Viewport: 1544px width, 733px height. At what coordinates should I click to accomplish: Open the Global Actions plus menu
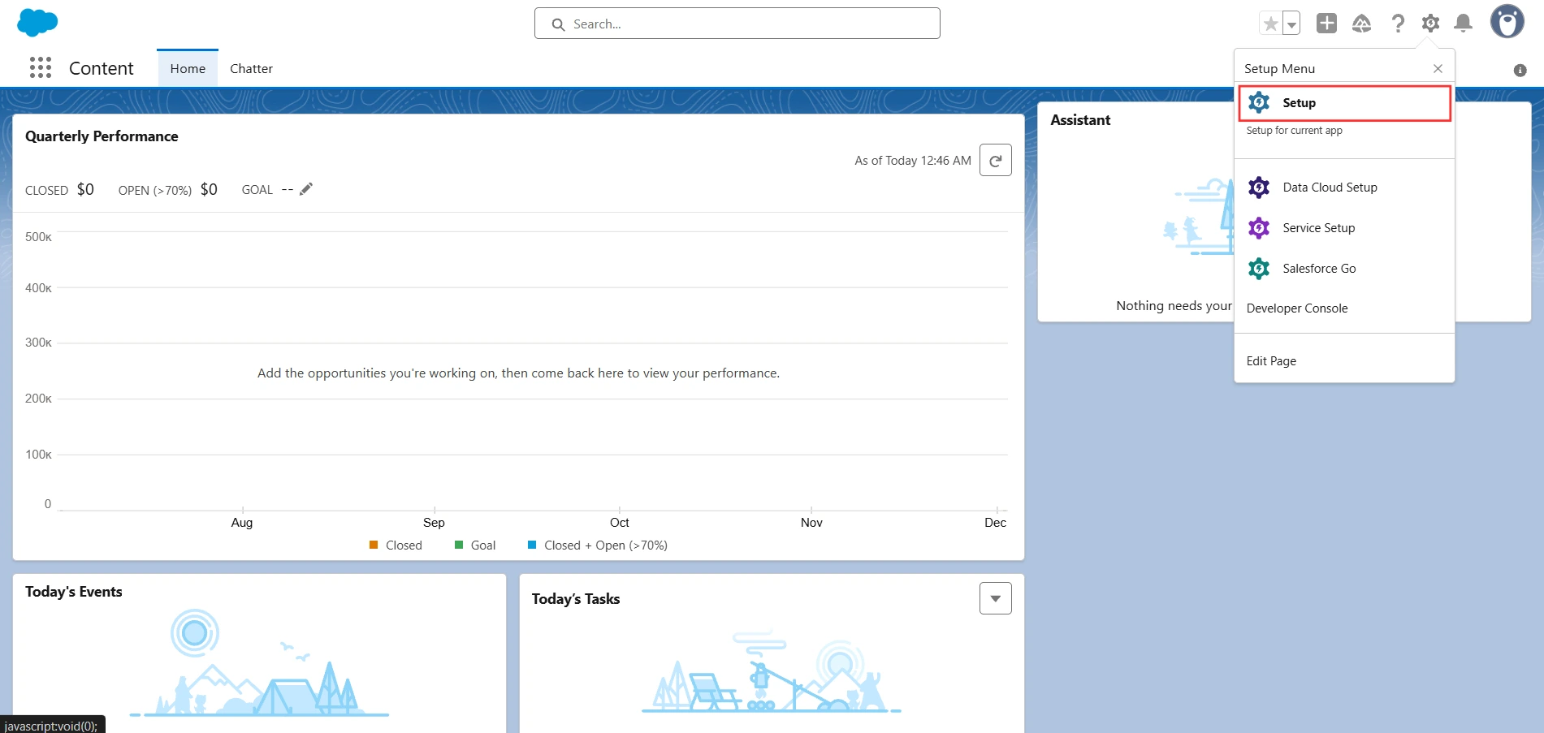1326,24
